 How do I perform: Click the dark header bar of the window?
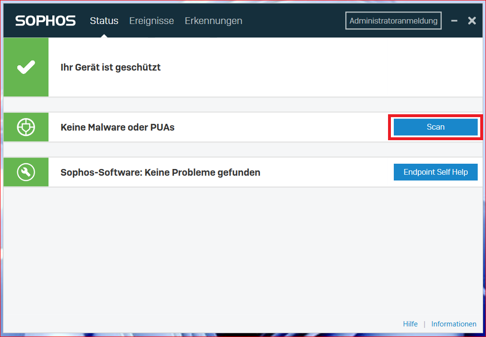[288, 20]
